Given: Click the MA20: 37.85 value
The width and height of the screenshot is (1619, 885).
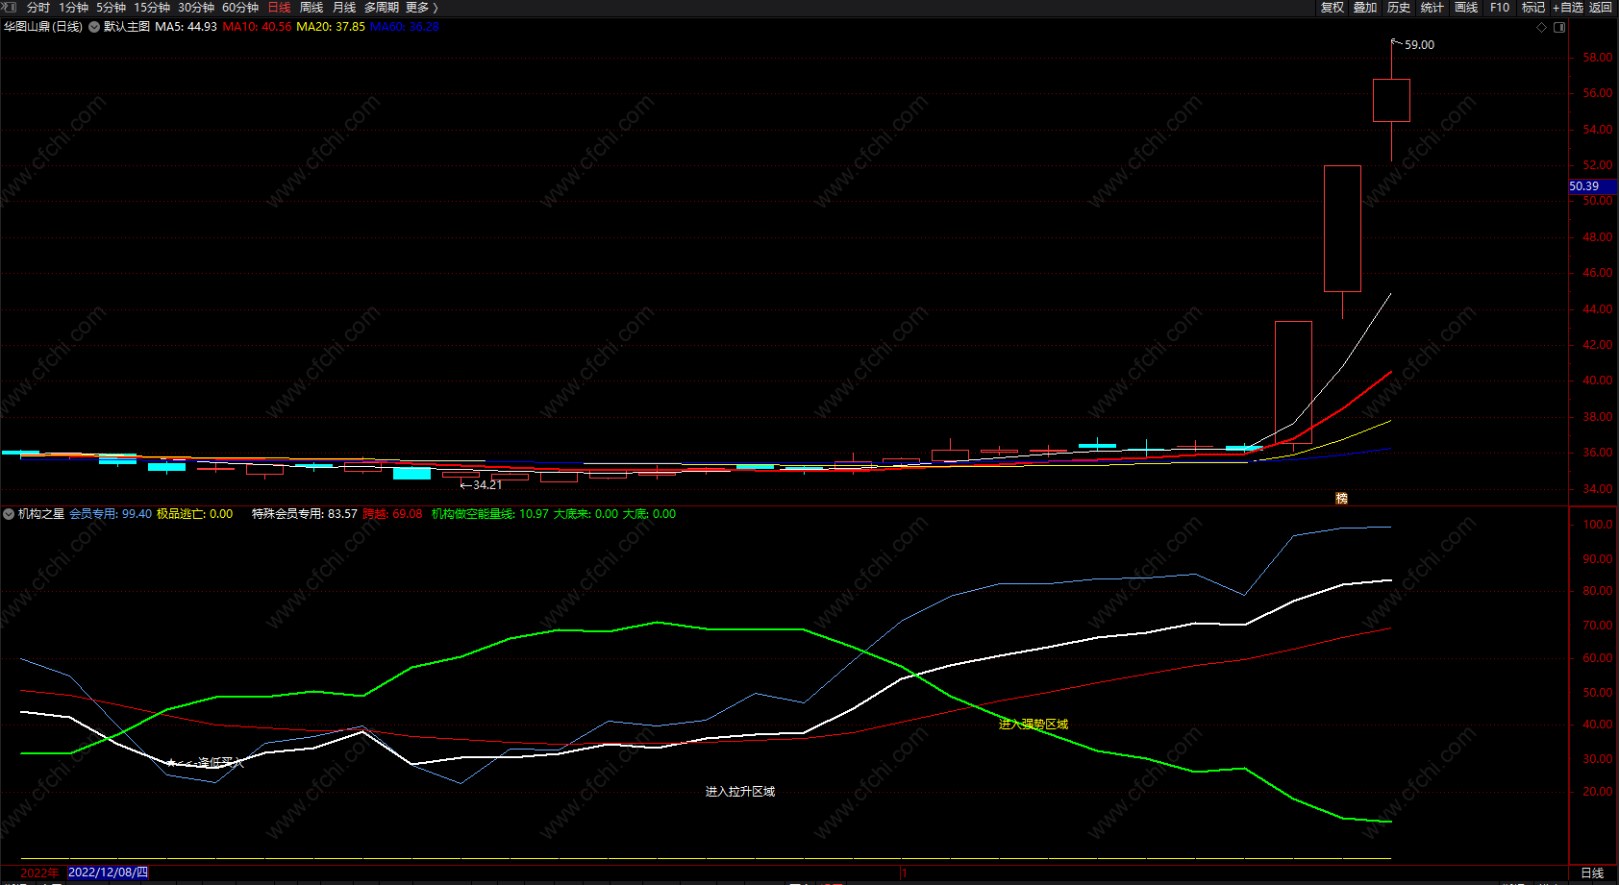Looking at the screenshot, I should pos(331,27).
